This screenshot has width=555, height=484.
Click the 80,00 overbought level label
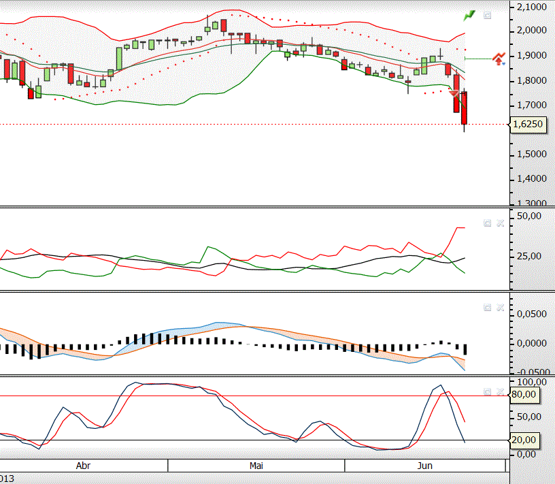tap(524, 394)
